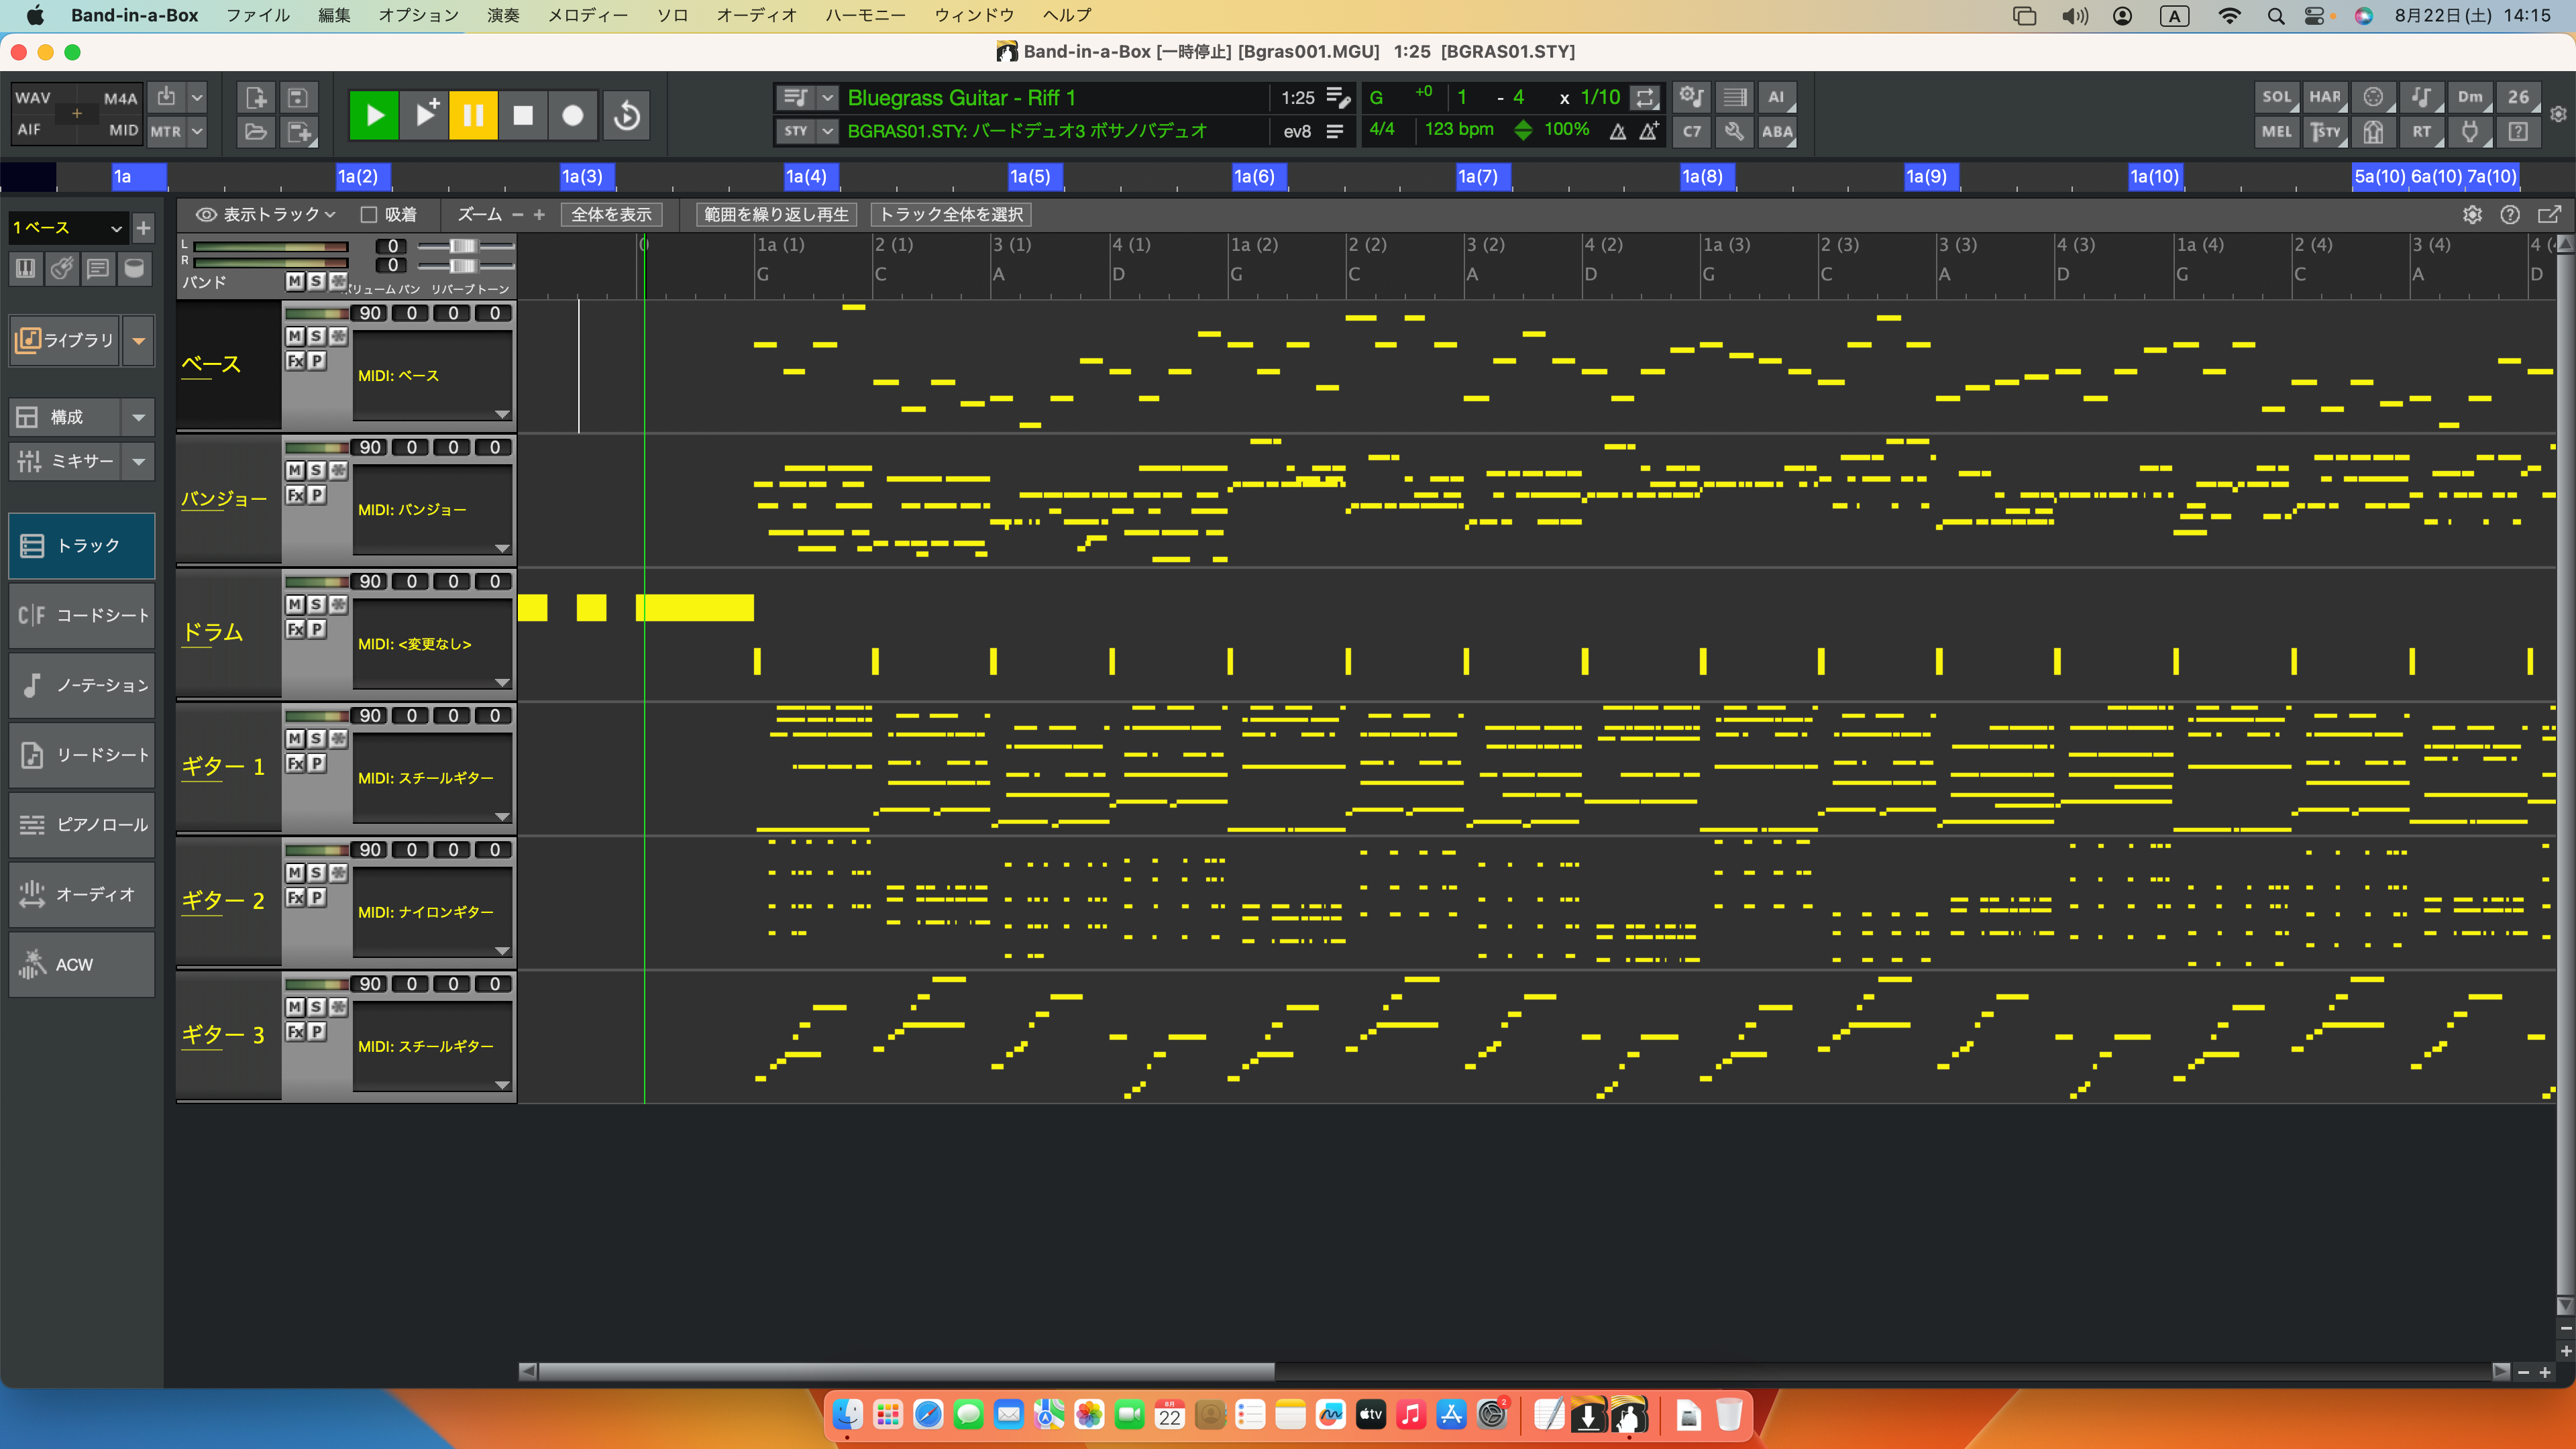Open the 構成 dropdown arrow

[139, 417]
